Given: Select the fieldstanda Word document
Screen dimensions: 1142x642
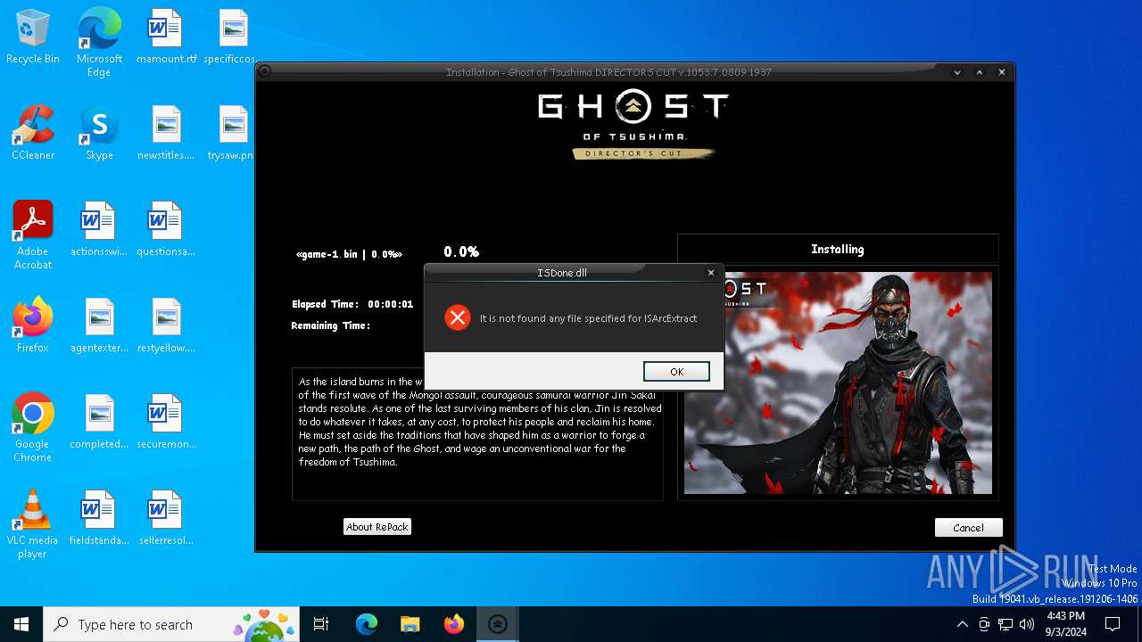Looking at the screenshot, I should tap(99, 519).
